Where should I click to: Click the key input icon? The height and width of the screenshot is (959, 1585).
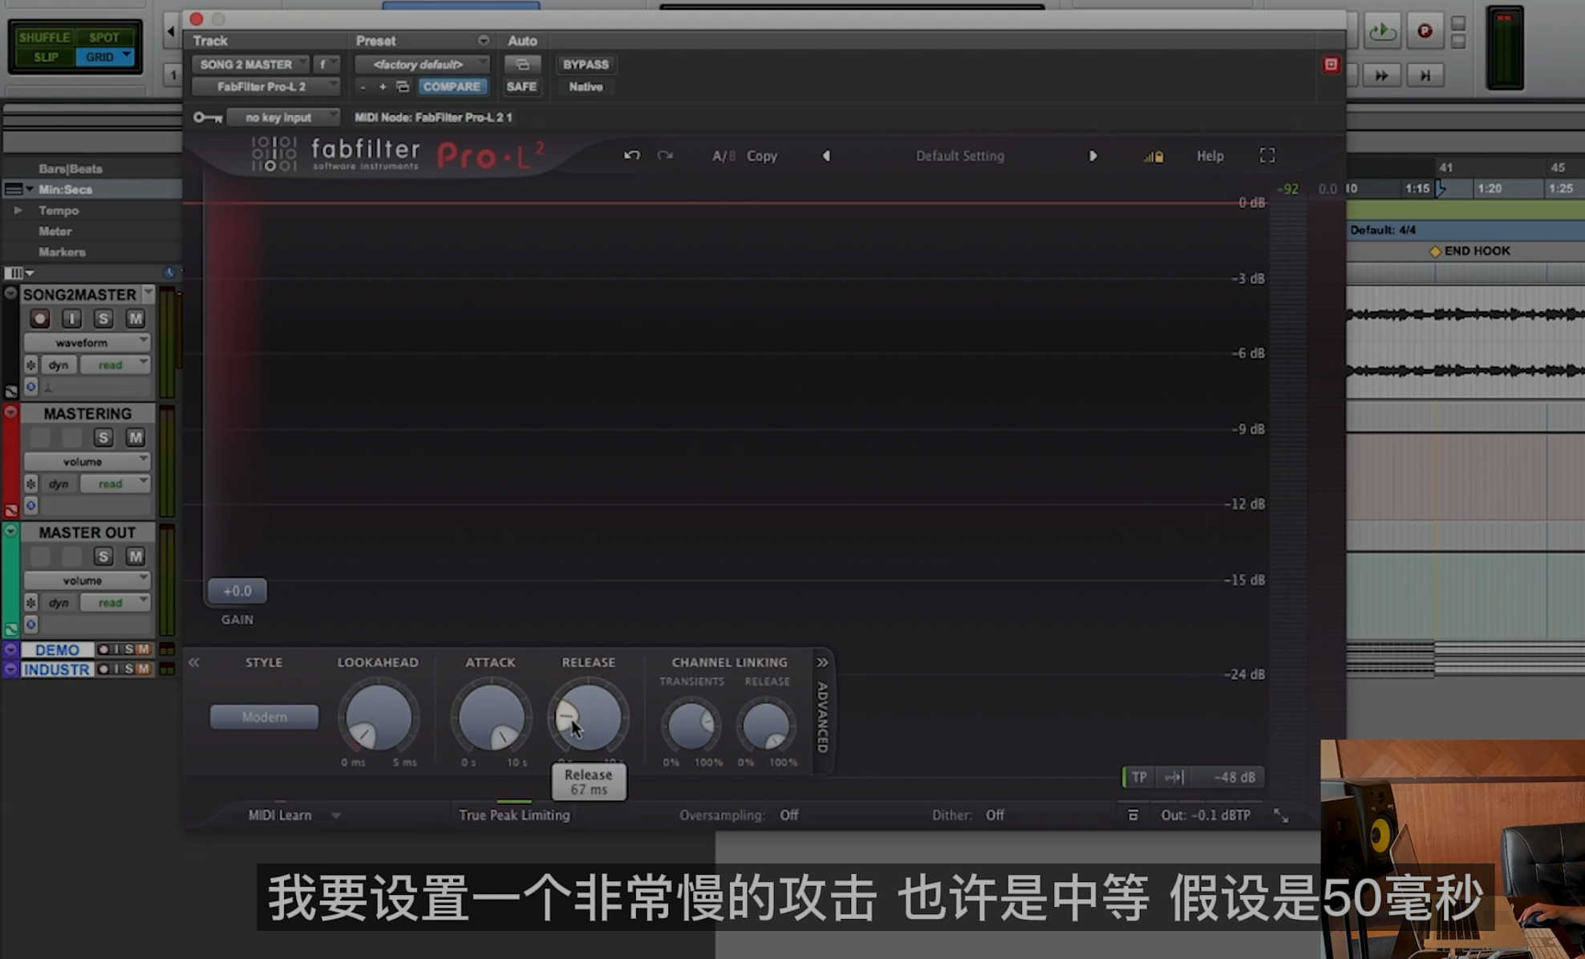tap(208, 118)
